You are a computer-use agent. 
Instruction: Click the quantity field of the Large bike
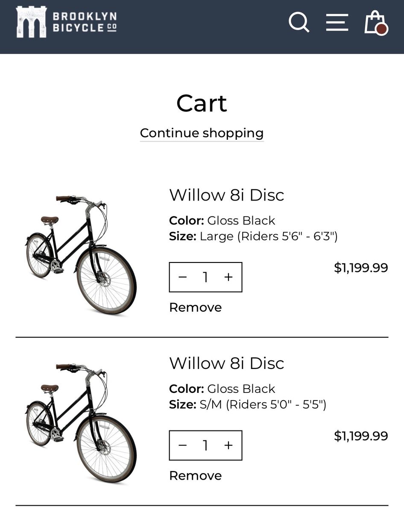(x=205, y=277)
